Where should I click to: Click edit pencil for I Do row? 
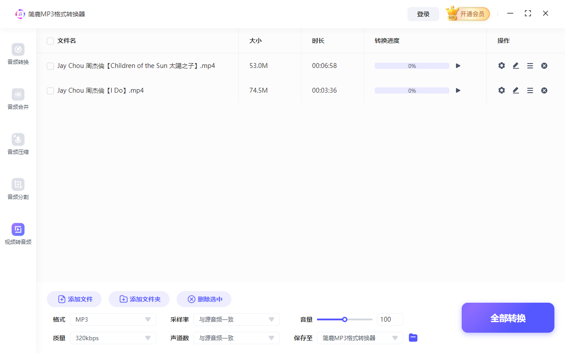pyautogui.click(x=516, y=90)
